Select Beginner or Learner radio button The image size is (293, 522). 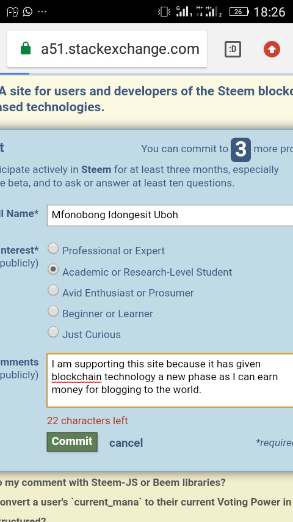click(x=53, y=311)
